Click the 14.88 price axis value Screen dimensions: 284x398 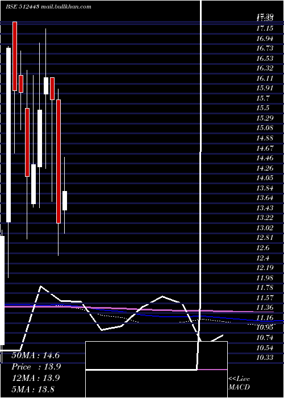(x=265, y=138)
